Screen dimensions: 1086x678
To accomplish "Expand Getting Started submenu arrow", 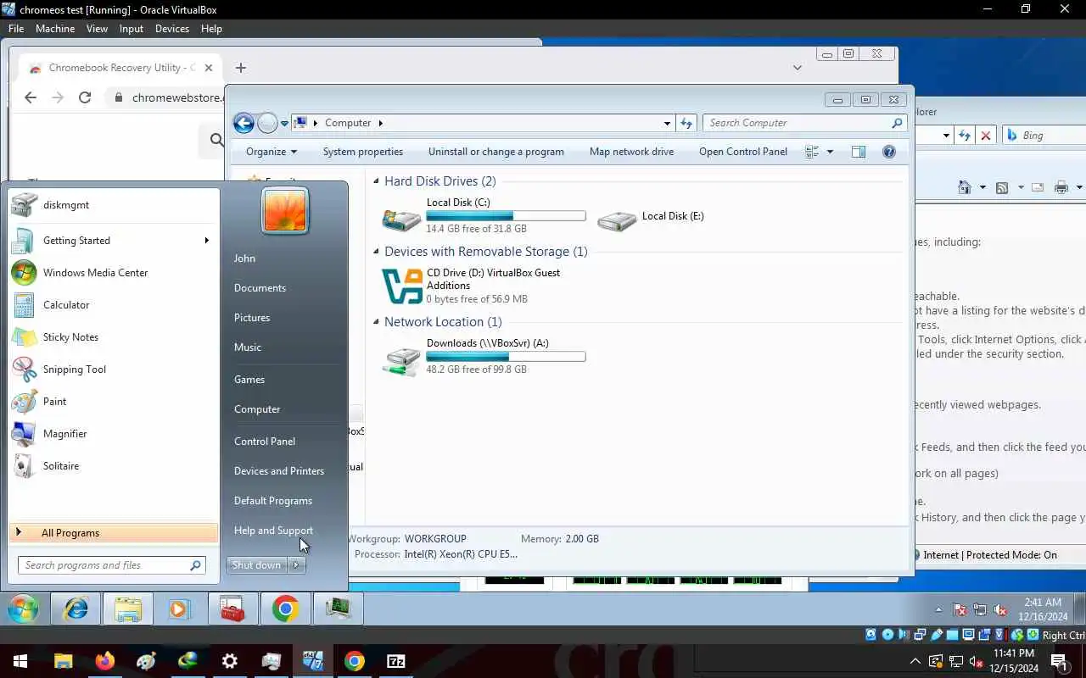I will pyautogui.click(x=206, y=241).
